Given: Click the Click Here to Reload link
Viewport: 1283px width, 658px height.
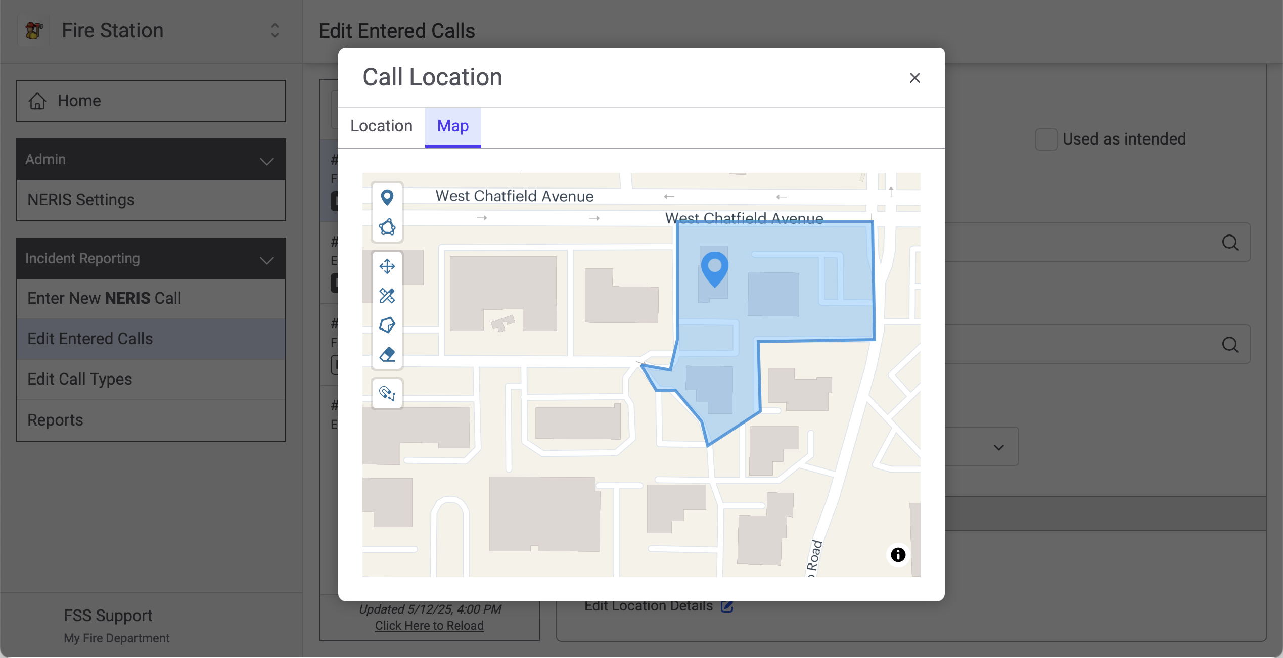Looking at the screenshot, I should [x=429, y=625].
